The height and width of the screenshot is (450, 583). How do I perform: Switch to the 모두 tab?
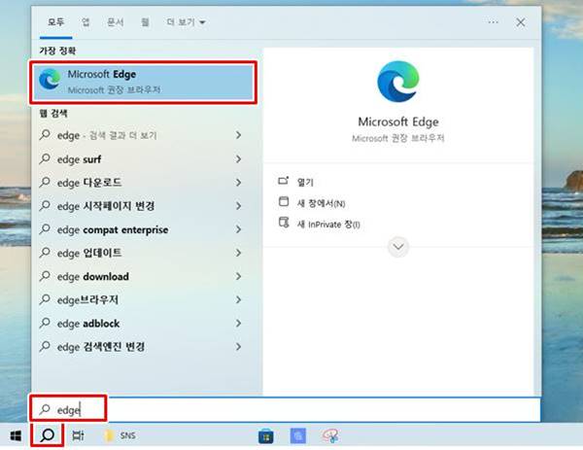55,22
